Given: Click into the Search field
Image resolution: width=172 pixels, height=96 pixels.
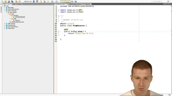Looking at the screenshot, I should click(160, 1).
